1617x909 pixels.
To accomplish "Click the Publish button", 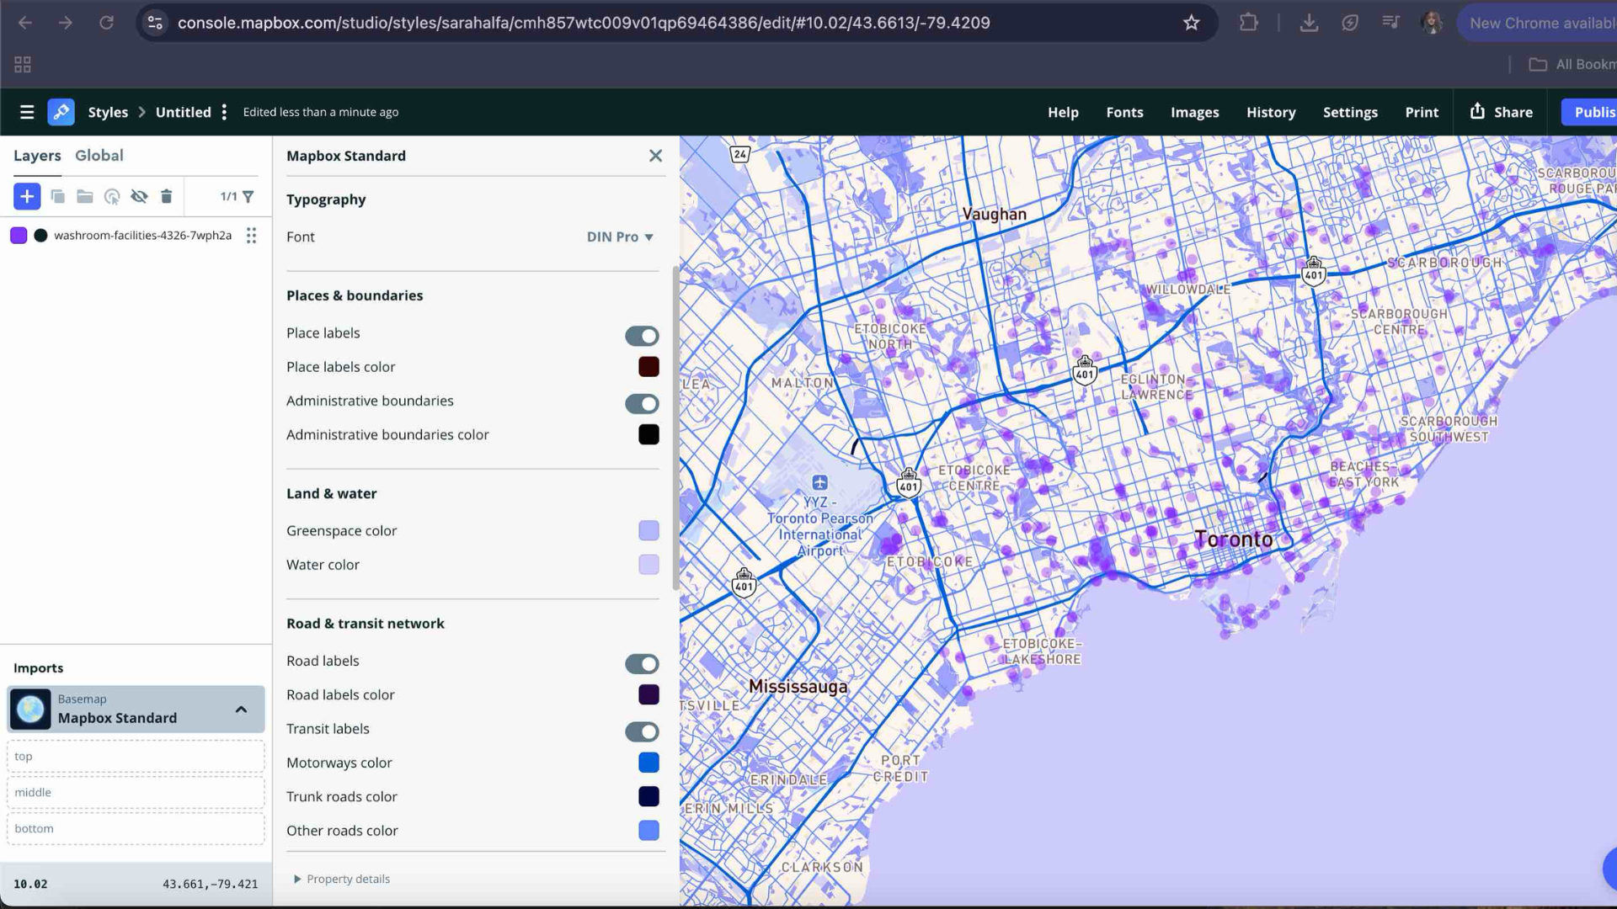I will (1594, 111).
